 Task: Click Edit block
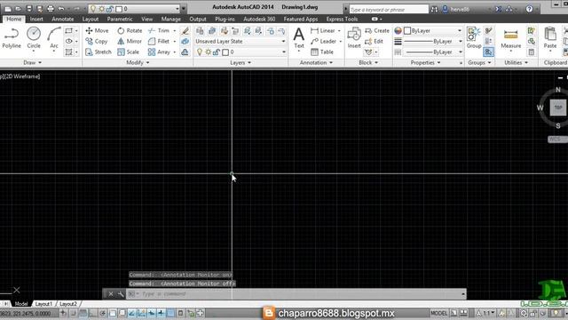[x=374, y=42]
